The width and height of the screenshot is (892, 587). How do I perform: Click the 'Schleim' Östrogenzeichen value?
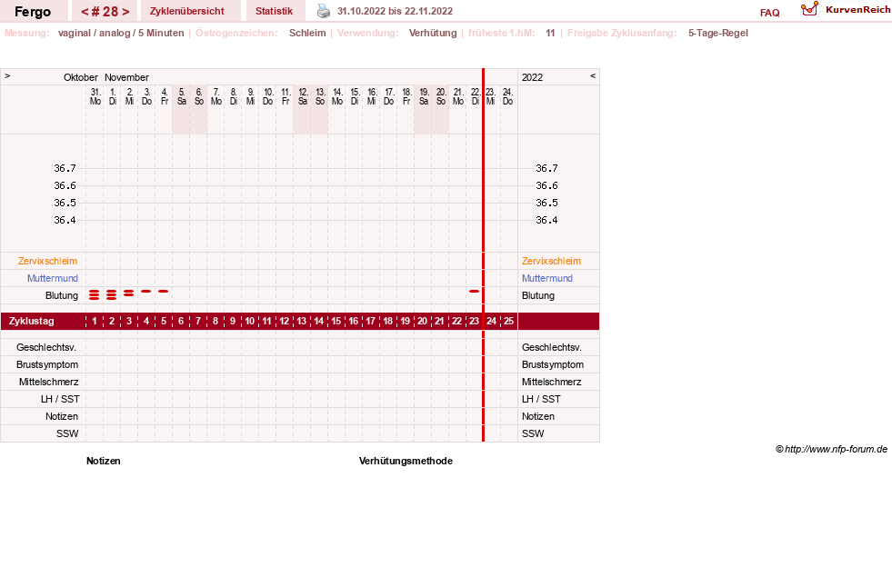point(307,33)
